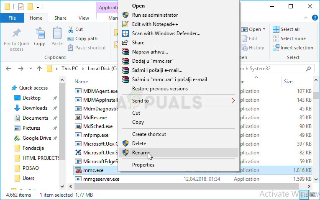
Task: Click the Select none icon
Action: point(276,38)
